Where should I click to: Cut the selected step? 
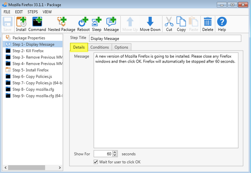169,24
